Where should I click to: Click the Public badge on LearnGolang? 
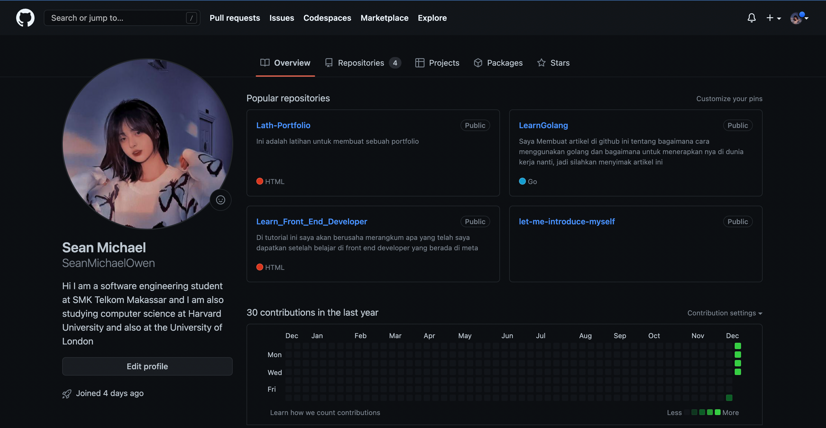738,125
